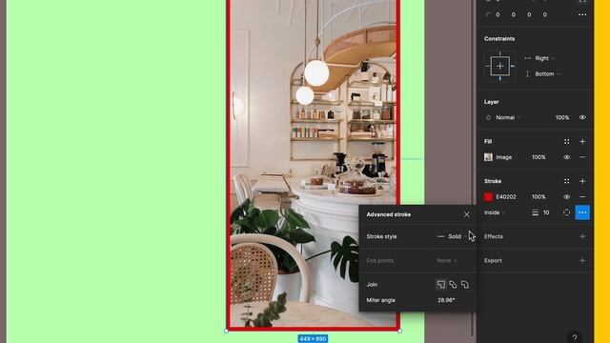Select the bevel join icon
The image size is (610, 343).
pyautogui.click(x=453, y=285)
